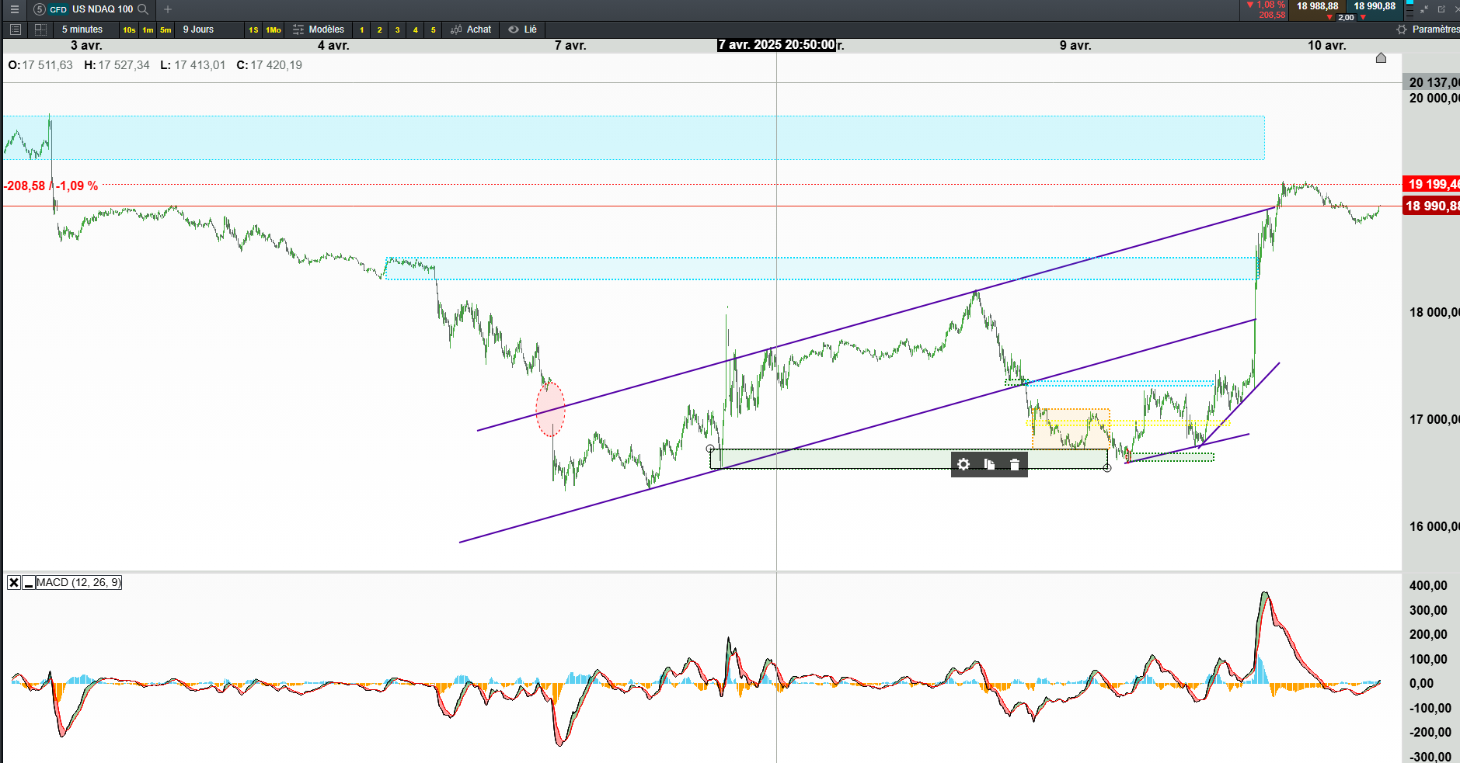Click the circled 5 icon beside CFD
The height and width of the screenshot is (763, 1460).
(40, 9)
